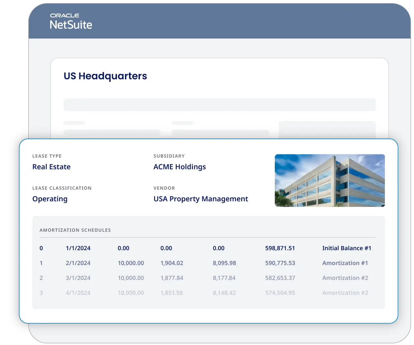Open the Amortization Schedules section header
This screenshot has height=345, width=414.
[x=75, y=230]
